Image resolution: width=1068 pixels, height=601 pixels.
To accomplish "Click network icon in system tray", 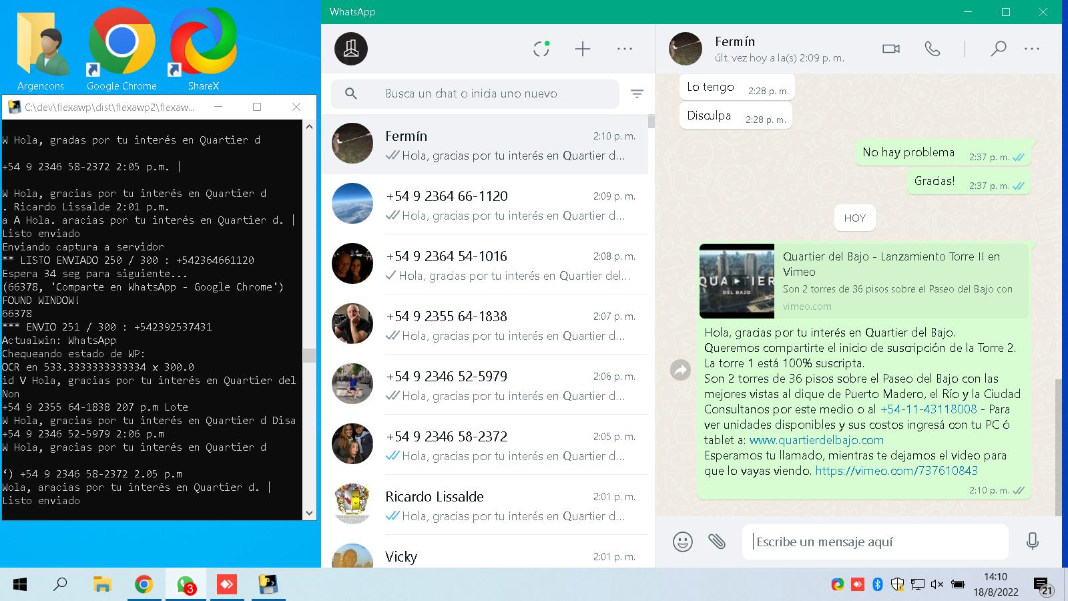I will coord(917,584).
